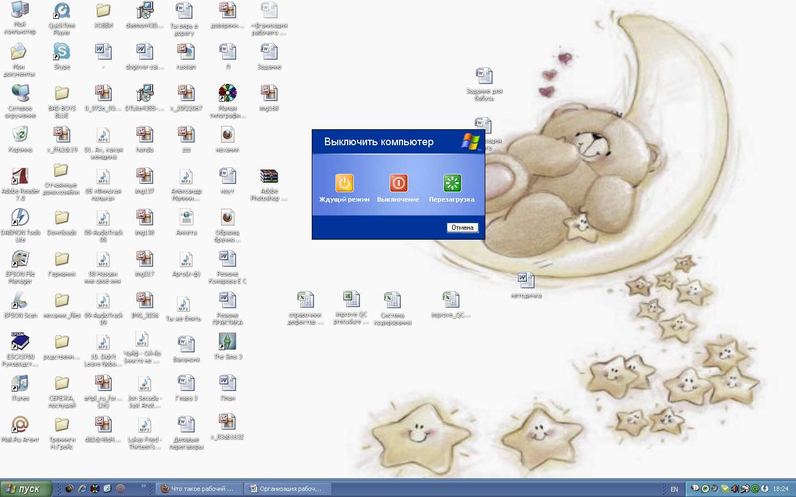Select The Sims 3 shortcut
Image resolution: width=796 pixels, height=497 pixels.
228,346
